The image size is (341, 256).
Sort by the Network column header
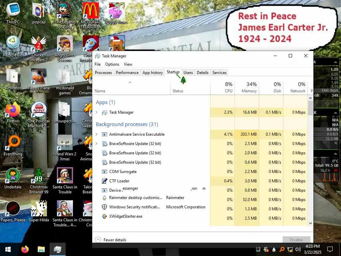(x=296, y=88)
